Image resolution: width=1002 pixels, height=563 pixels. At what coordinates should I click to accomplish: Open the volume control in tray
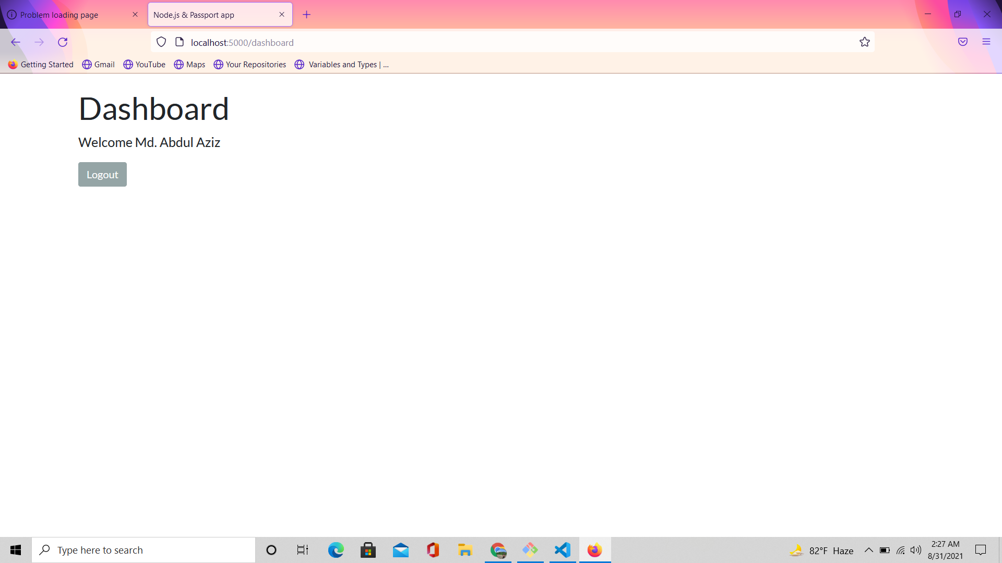(916, 550)
